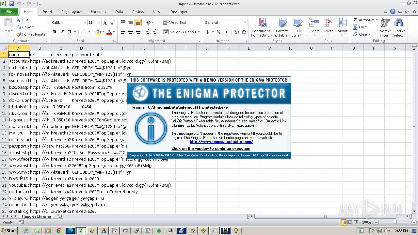This screenshot has width=418, height=235.
Task: Click the Save icon in Quick Access Toolbar
Action: (x=12, y=4)
